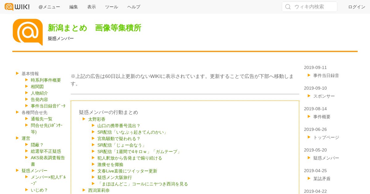Open 通報先一覧 in the left sidebar
The width and height of the screenshot is (370, 194).
pos(42,119)
